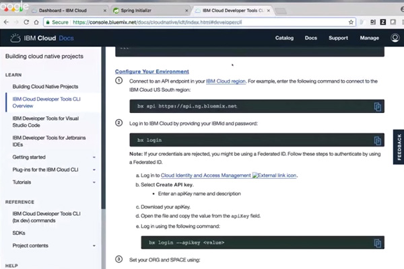Click the URL address bar

[200, 22]
